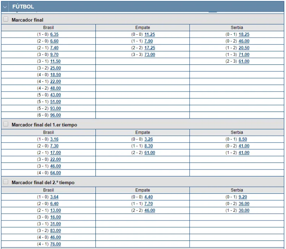The image size is (286, 249).
Task: Choose first half Brasil 4-0 odds 64.00
Action: tap(55, 173)
